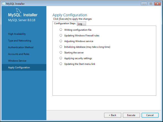The image size is (163, 122).
Task: Select the Writing configuration file step indicator
Action: click(x=61, y=30)
